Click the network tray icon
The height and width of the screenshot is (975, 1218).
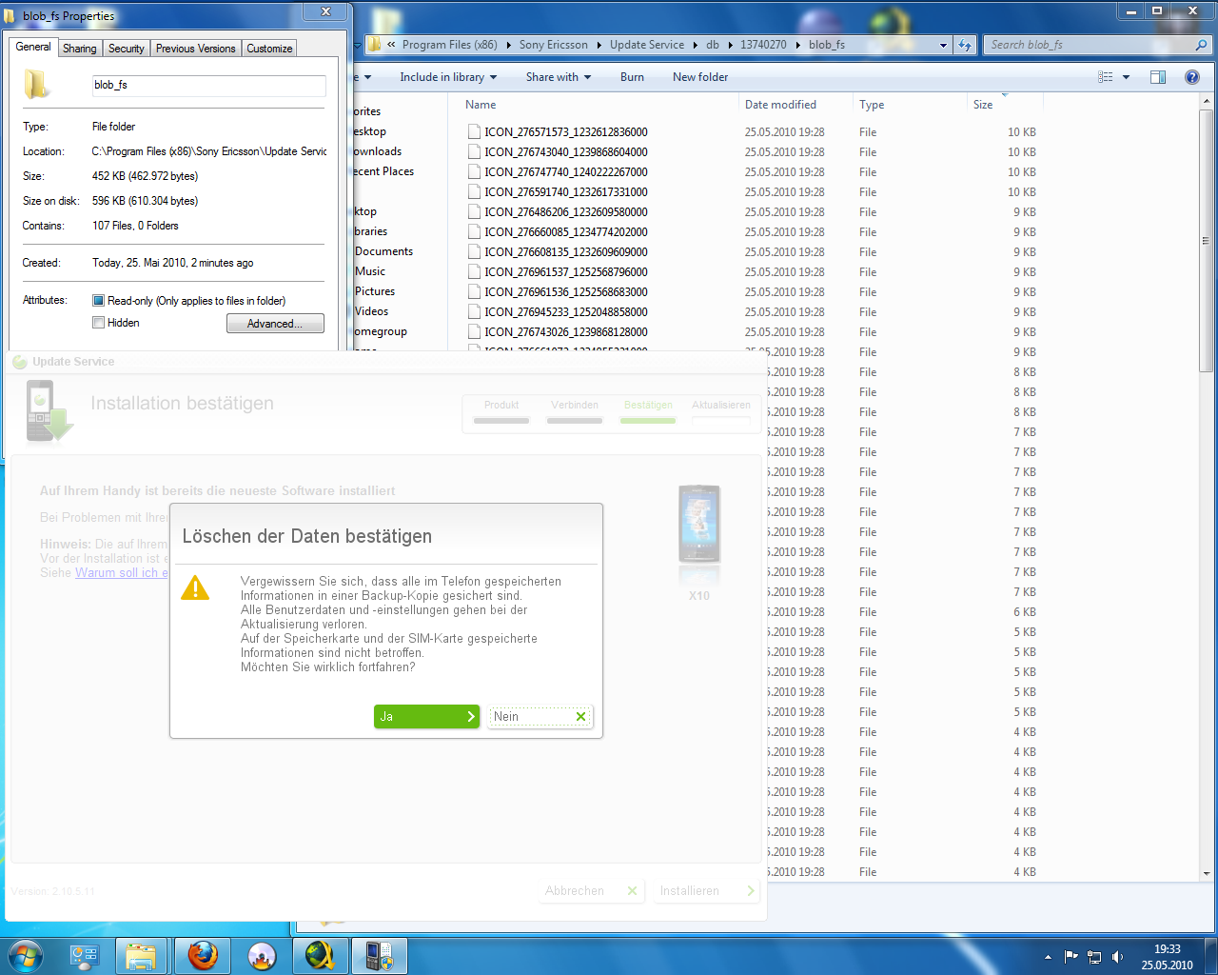(1094, 957)
